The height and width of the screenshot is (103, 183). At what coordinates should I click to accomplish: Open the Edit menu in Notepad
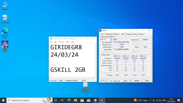(x=55, y=42)
